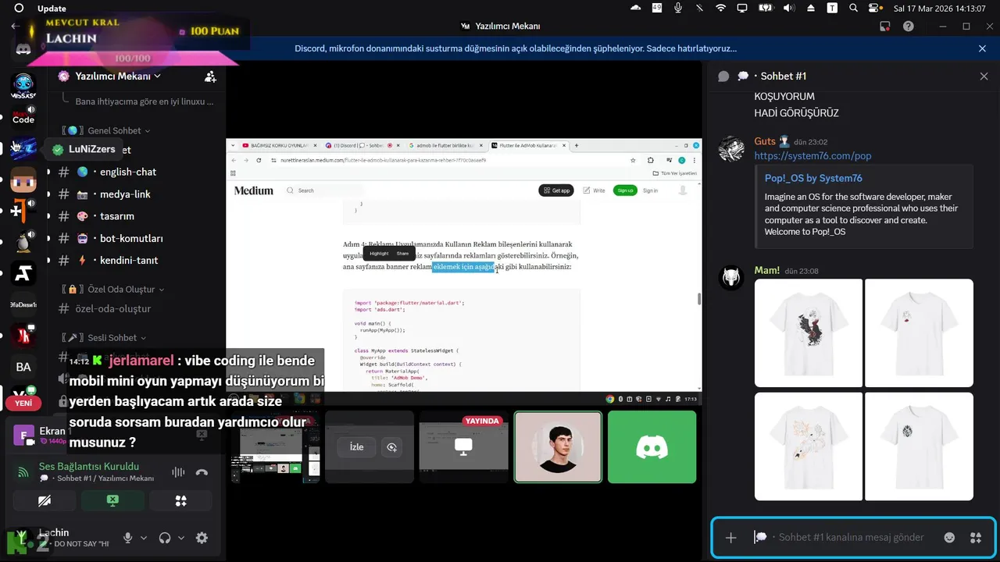Select the Minecraft-face server icon
Image resolution: width=1000 pixels, height=562 pixels.
[x=23, y=180]
